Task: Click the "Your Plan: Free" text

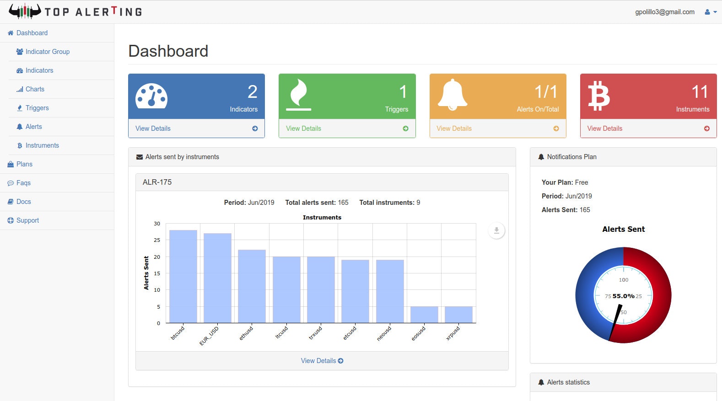Action: (x=565, y=182)
